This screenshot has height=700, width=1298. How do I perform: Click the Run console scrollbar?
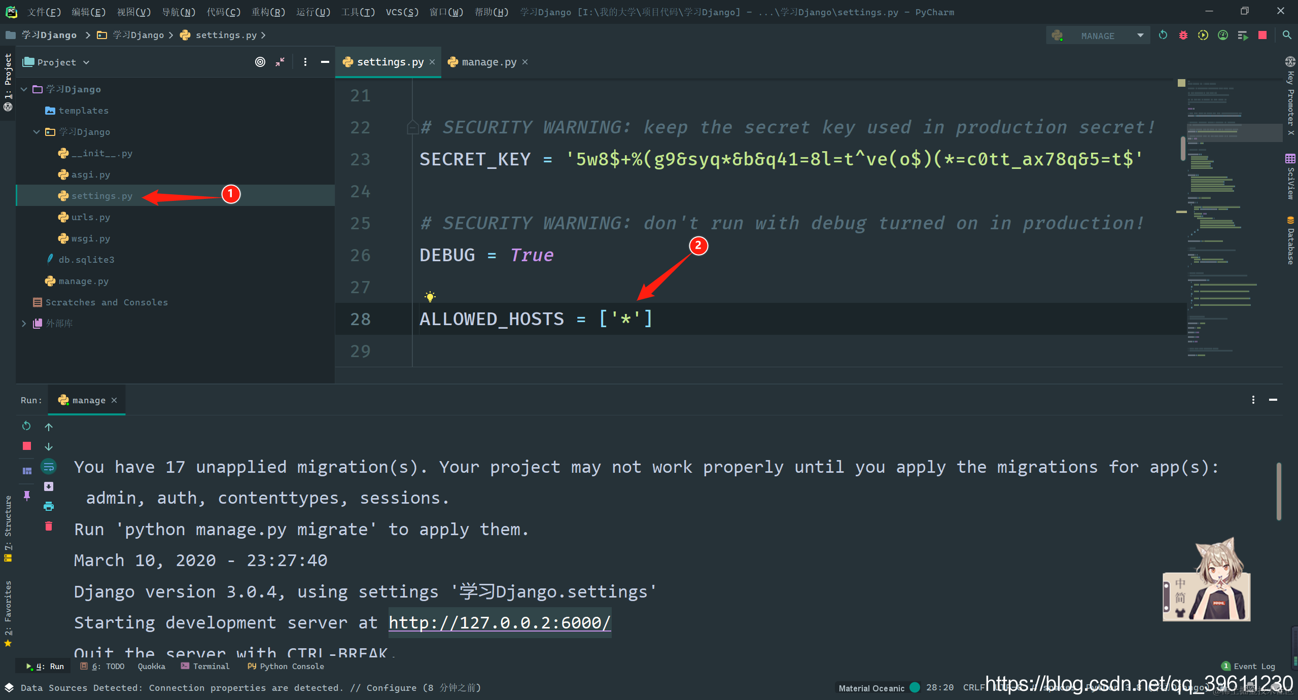click(x=1279, y=491)
